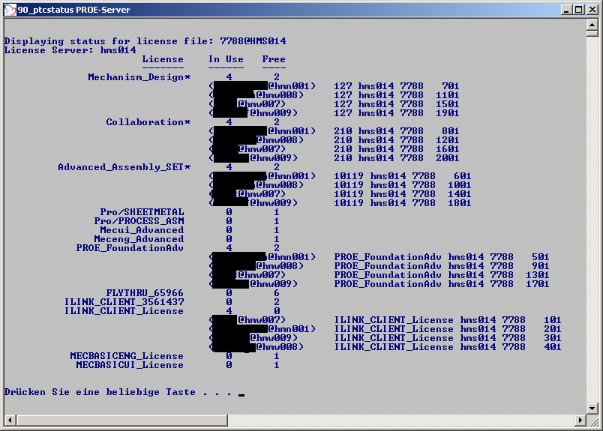603x431 pixels.
Task: Click the 'MECBASICENG_License' license name
Action: point(127,356)
